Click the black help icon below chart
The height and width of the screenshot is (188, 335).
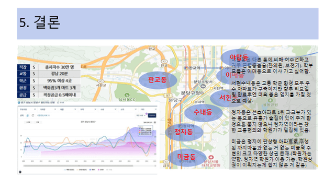[20, 172]
